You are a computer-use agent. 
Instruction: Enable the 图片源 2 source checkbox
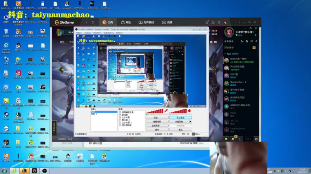(120, 120)
